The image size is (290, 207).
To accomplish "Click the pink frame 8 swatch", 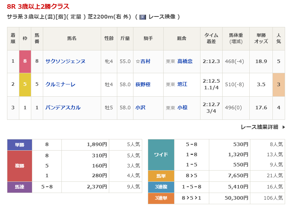I will 25,61.
